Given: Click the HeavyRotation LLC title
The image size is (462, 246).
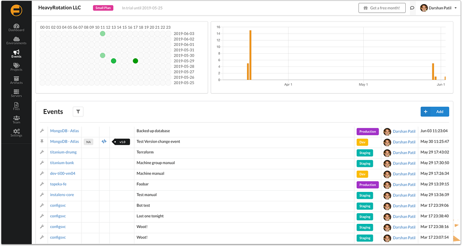Looking at the screenshot, I should 60,8.
